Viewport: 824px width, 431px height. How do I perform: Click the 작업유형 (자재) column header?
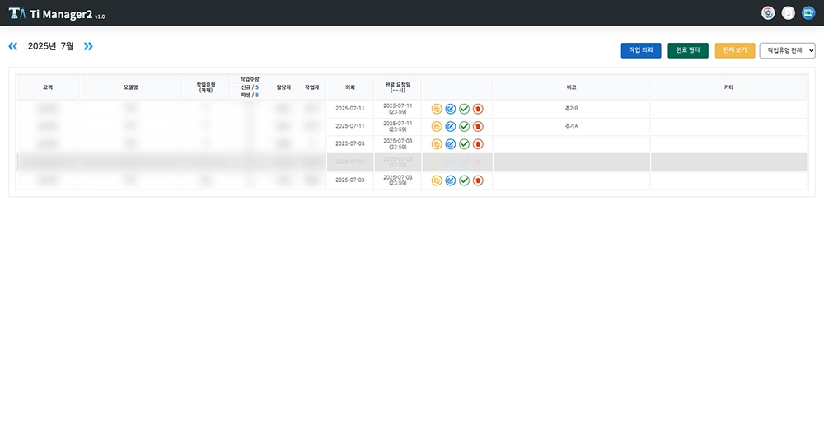tap(205, 87)
